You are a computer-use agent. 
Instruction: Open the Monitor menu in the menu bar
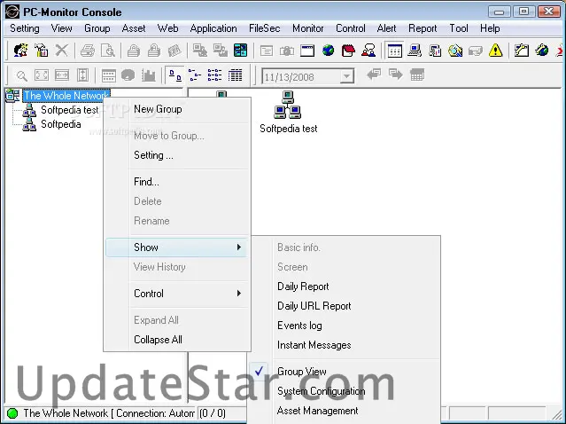tap(308, 28)
